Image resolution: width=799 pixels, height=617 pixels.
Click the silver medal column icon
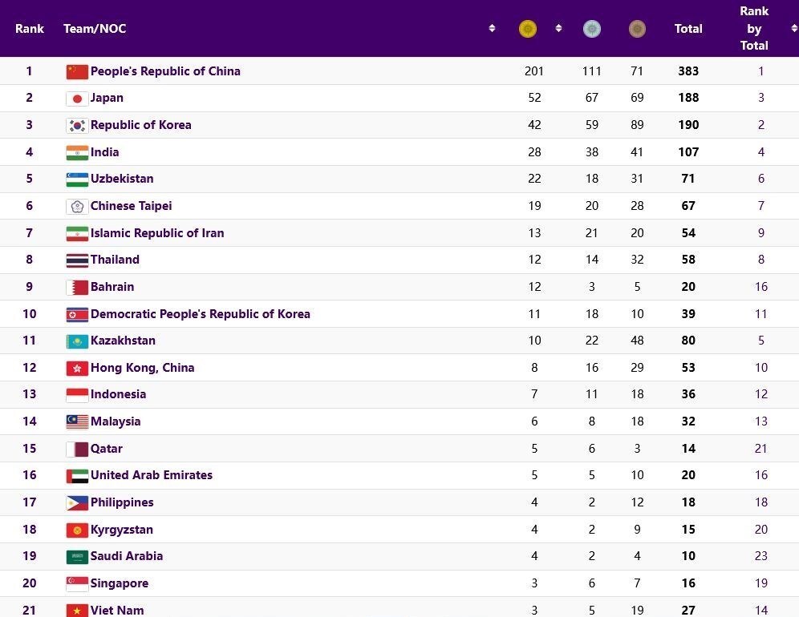[x=592, y=30]
